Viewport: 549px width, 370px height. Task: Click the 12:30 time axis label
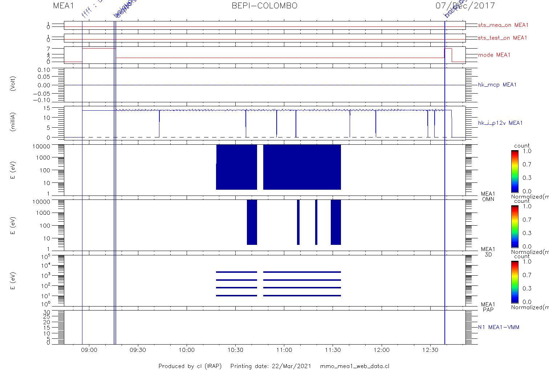coord(430,350)
